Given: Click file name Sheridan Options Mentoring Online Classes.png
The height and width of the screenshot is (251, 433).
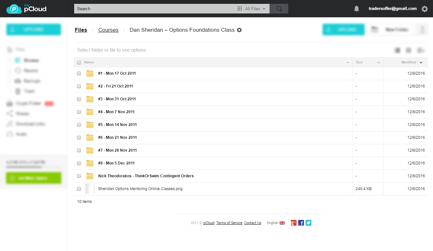Looking at the screenshot, I should coord(140,189).
